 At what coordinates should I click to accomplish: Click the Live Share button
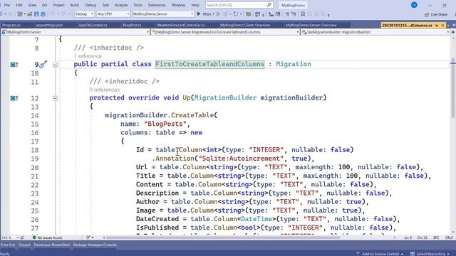pyautogui.click(x=436, y=14)
